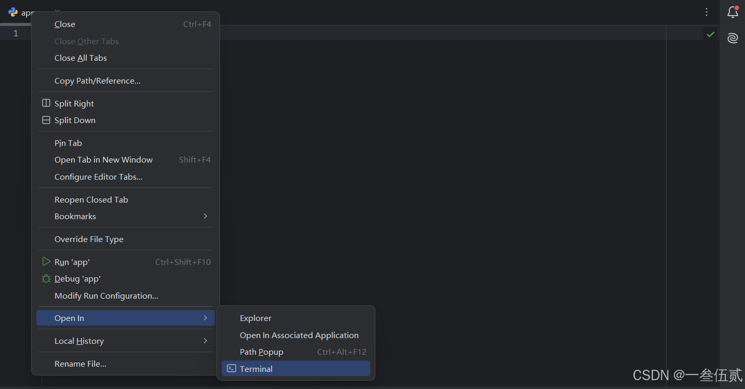Choose Split Right from context menu
This screenshot has width=745, height=389.
tap(126, 103)
